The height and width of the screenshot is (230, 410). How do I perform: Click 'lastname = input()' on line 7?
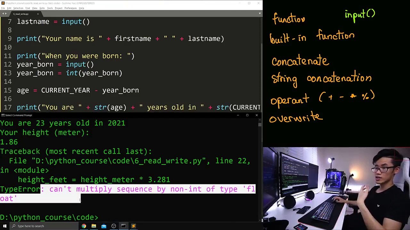(53, 22)
